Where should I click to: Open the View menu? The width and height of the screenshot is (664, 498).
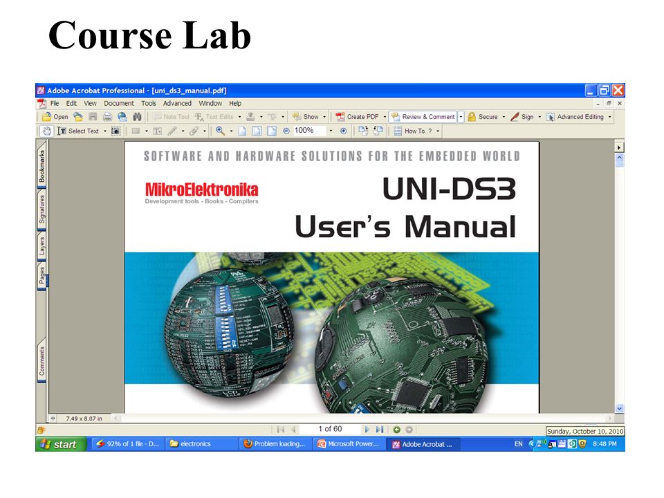click(90, 103)
